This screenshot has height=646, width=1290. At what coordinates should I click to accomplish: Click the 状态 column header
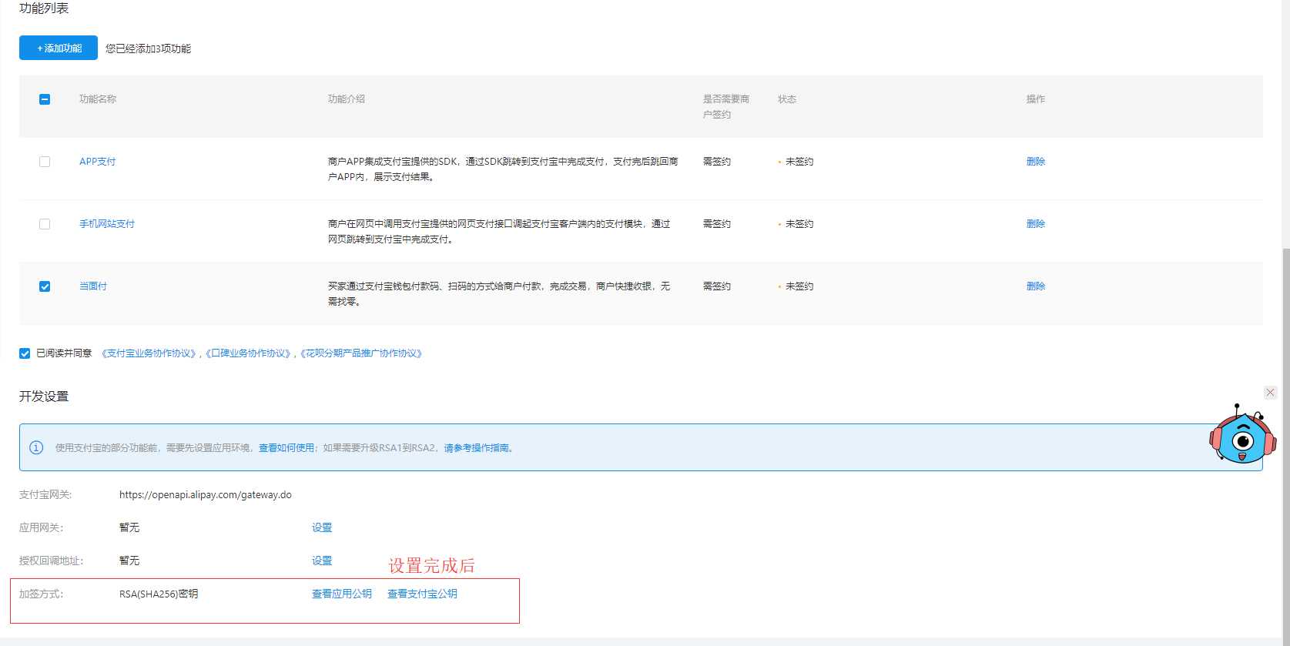[x=787, y=99]
